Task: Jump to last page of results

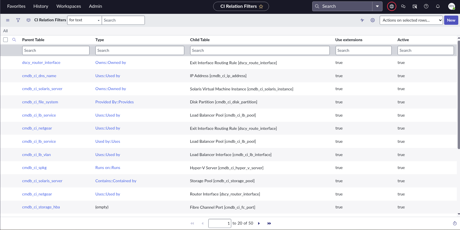Action: click(x=269, y=223)
